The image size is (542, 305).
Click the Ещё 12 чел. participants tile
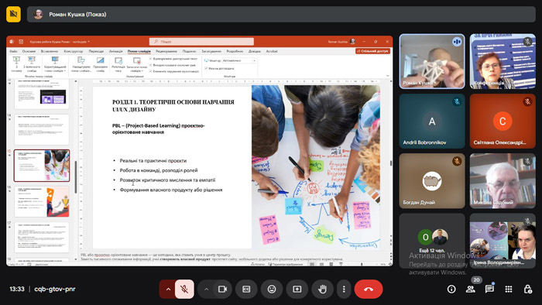432,241
